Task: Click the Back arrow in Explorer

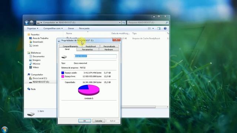Action: coord(27,23)
